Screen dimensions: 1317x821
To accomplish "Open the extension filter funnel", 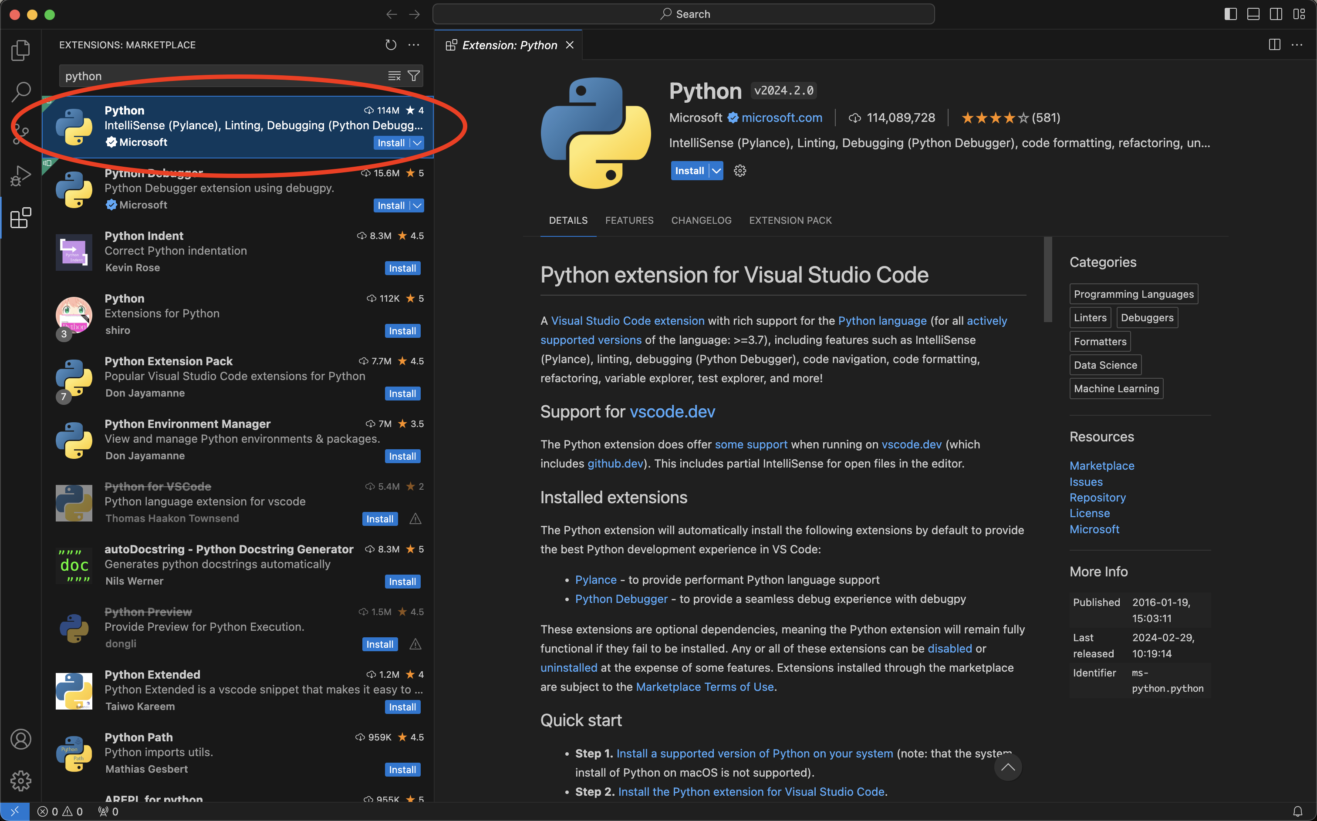I will (413, 76).
